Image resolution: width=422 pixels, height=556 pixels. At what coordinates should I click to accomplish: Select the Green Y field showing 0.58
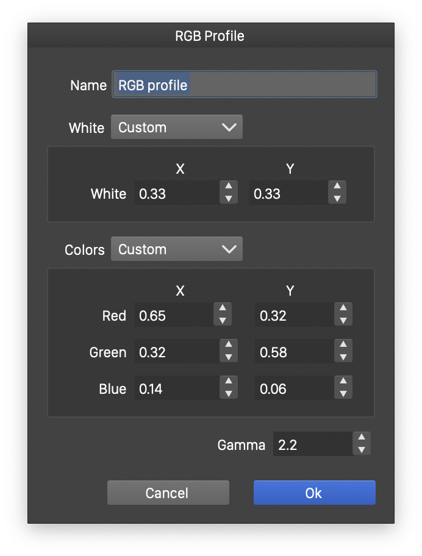point(294,352)
